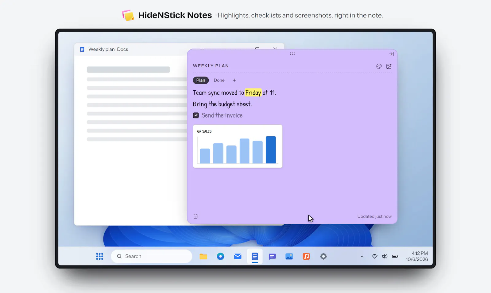Image resolution: width=491 pixels, height=293 pixels.
Task: Click the 'Weekly plan · Docs' window title
Action: (x=108, y=49)
